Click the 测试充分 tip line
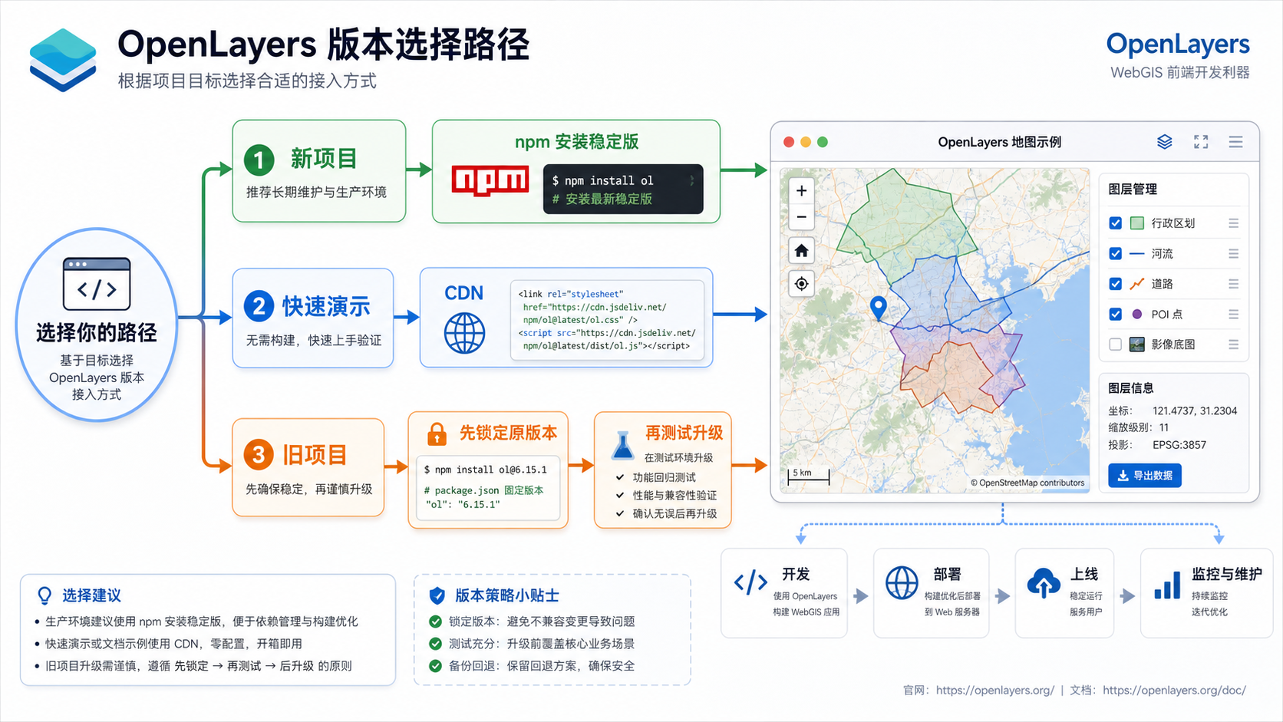Viewport: 1283px width, 722px height. click(x=532, y=644)
